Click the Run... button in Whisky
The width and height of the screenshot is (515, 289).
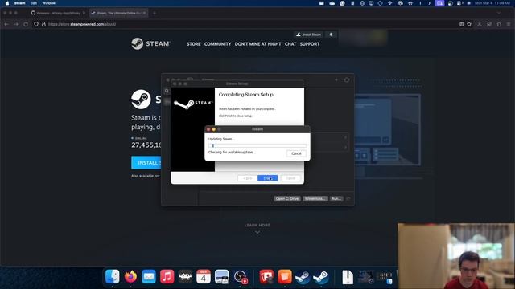[x=336, y=198]
